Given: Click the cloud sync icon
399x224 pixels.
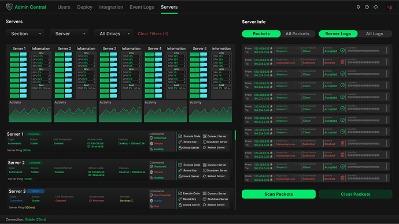Looking at the screenshot, I should point(376,7).
